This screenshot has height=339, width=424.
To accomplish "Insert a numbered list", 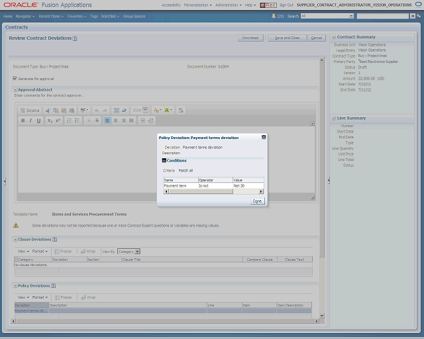I will [x=69, y=121].
